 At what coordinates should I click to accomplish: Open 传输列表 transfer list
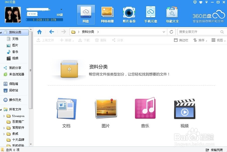(x=214, y=150)
